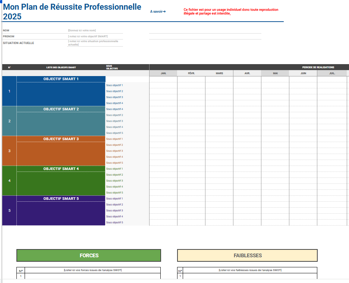Click the OBJECTIF SMART 2 teal header
Image resolution: width=349 pixels, height=283 pixels.
[x=61, y=109]
